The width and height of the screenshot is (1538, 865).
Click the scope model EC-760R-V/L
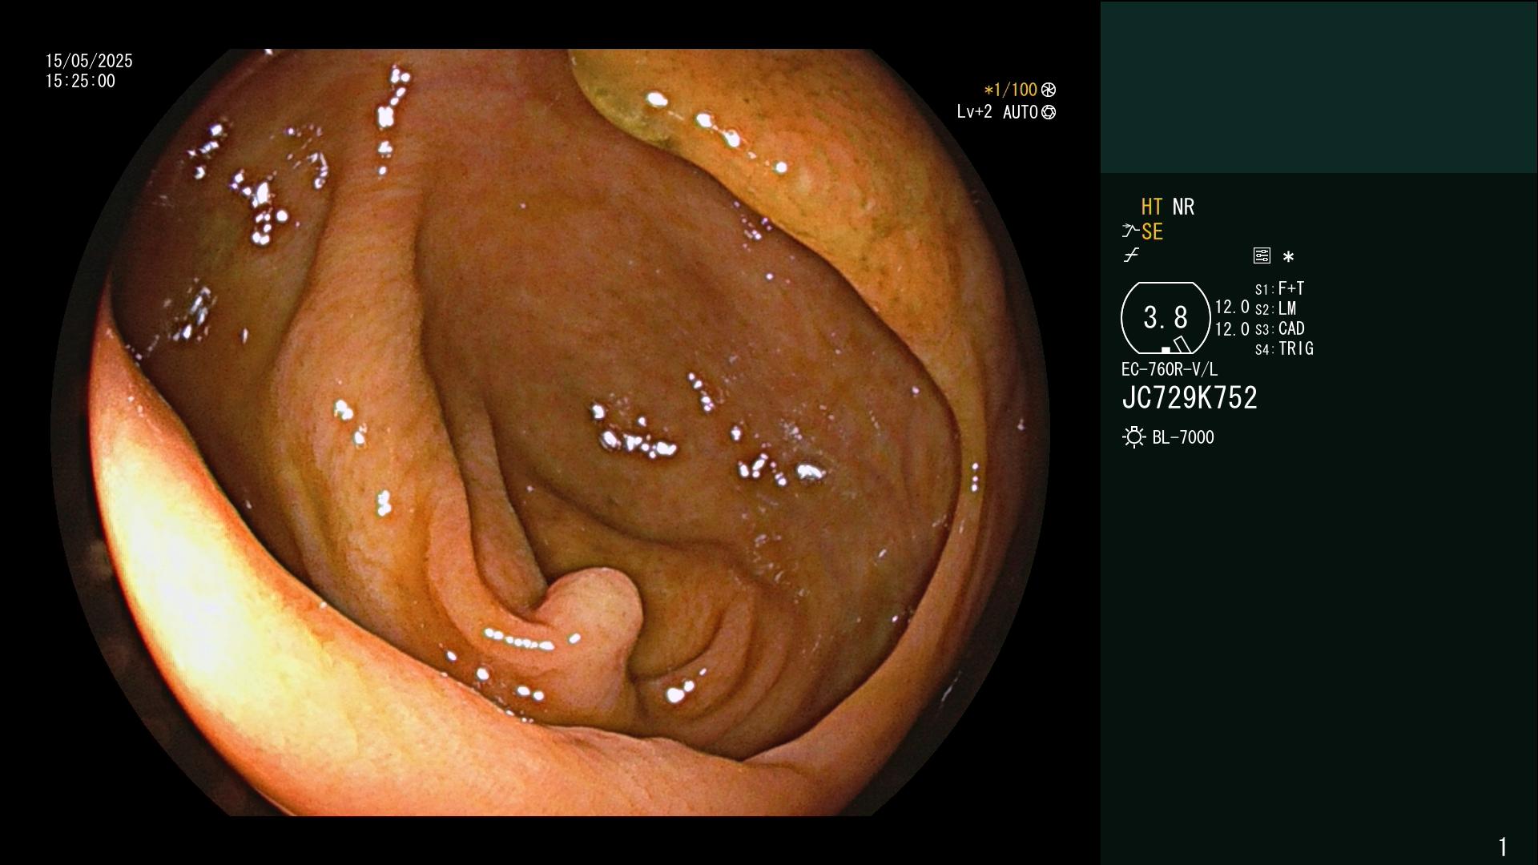1170,369
